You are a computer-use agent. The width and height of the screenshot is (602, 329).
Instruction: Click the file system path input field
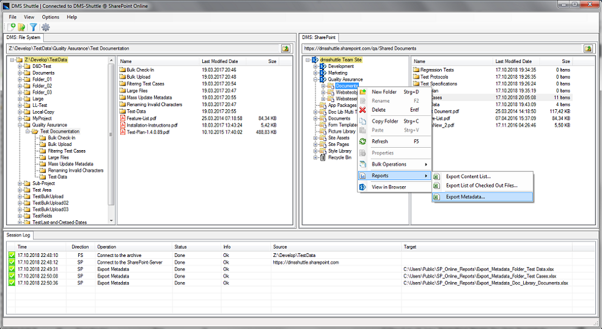[143, 48]
